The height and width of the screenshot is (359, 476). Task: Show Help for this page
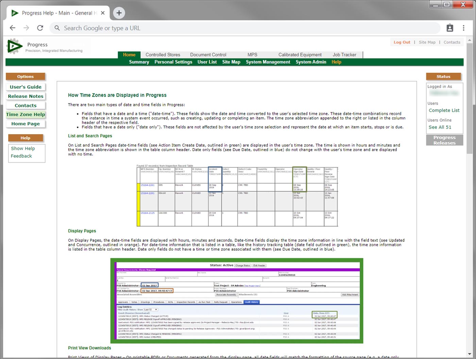[x=22, y=148]
